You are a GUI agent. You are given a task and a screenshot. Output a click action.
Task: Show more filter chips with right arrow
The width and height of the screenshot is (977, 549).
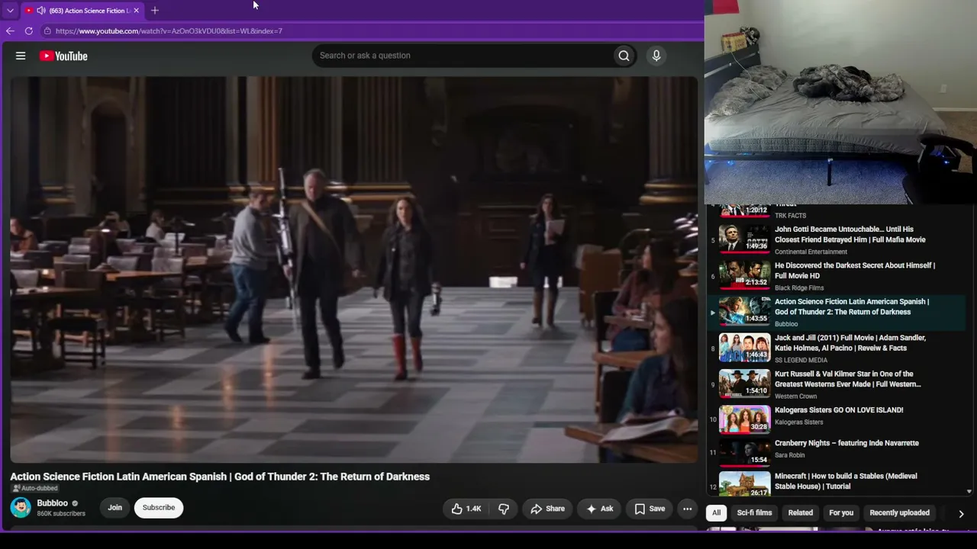[961, 514]
